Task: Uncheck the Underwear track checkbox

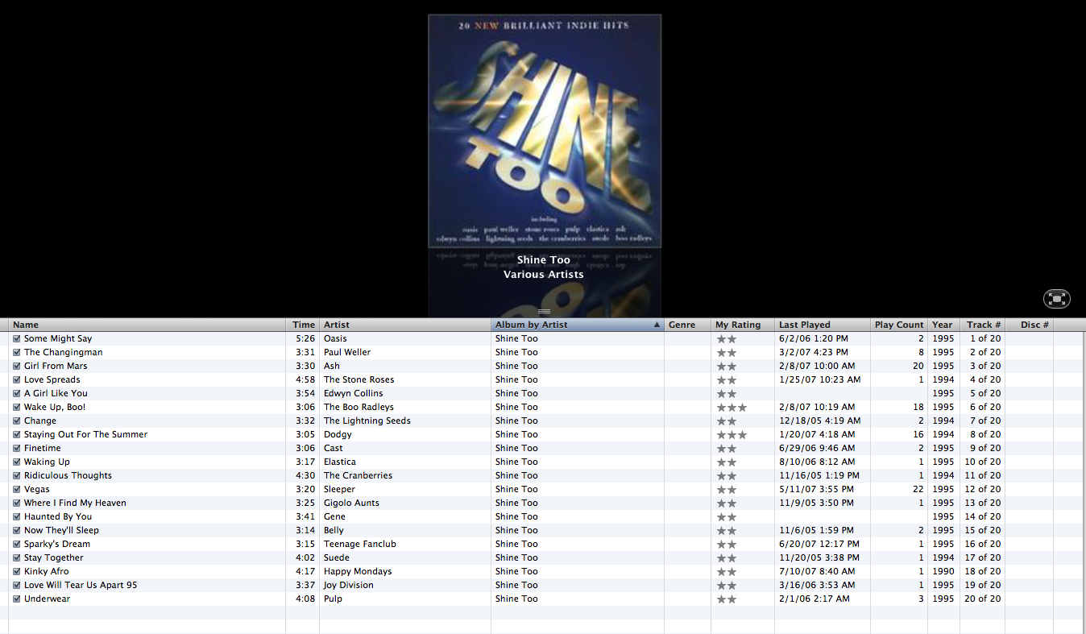Action: 16,599
